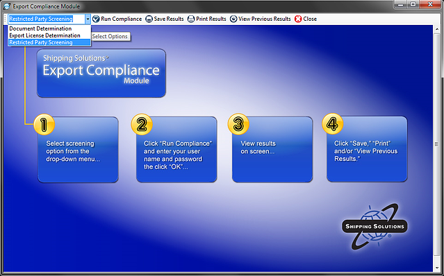The image size is (444, 276).
Task: Click the Save Results disk icon
Action: 149,19
